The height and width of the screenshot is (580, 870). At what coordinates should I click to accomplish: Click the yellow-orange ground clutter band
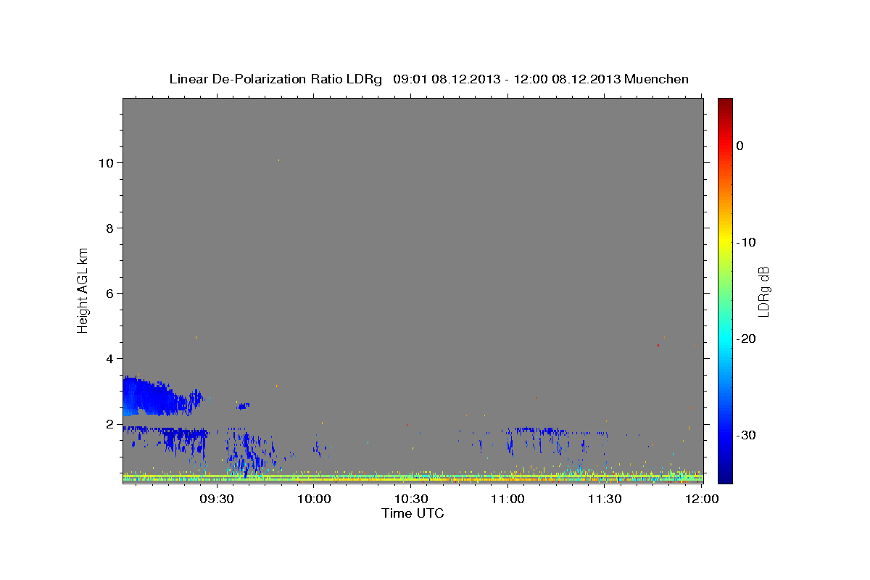[413, 478]
